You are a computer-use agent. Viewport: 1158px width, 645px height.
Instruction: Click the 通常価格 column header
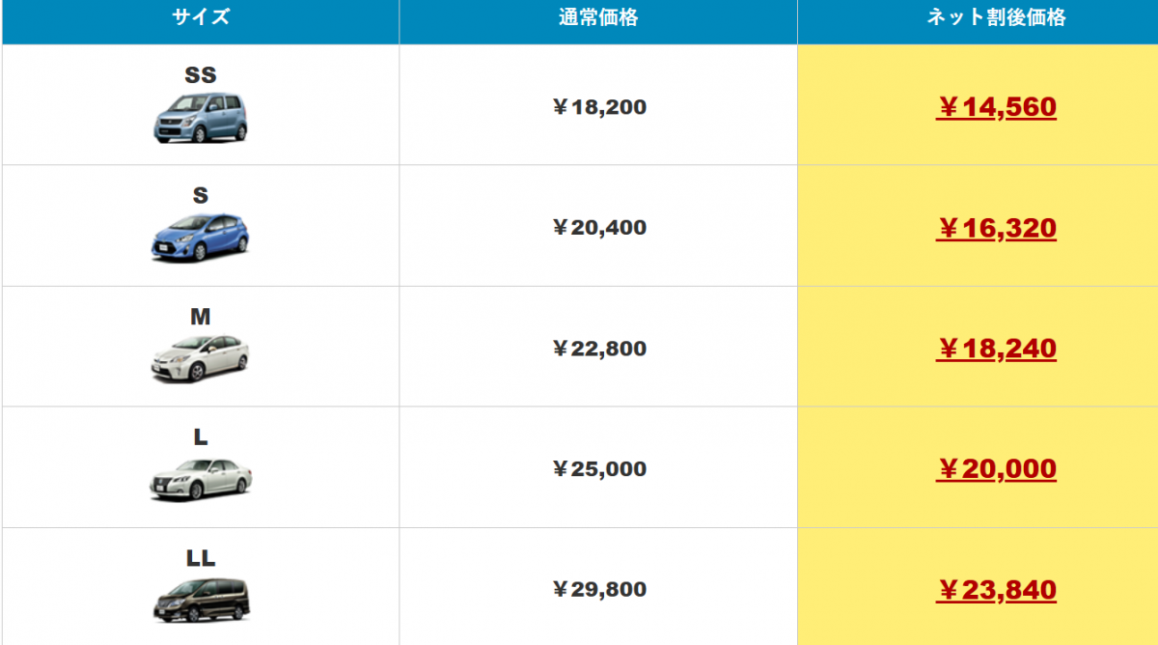point(598,18)
